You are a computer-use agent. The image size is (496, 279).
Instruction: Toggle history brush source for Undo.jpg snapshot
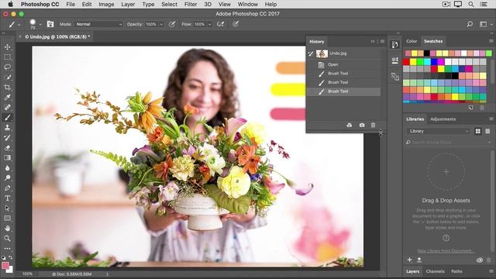311,53
